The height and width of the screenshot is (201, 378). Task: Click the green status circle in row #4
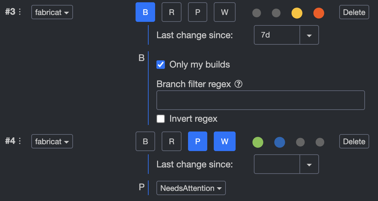coord(258,143)
